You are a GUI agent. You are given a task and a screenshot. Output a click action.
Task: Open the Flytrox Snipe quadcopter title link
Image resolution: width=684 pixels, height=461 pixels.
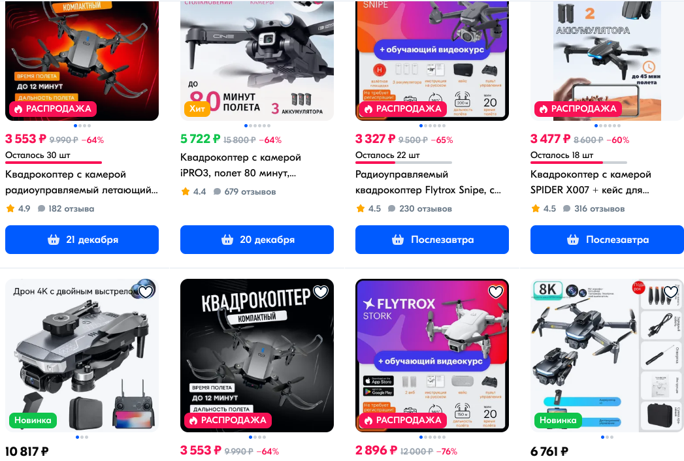(428, 183)
